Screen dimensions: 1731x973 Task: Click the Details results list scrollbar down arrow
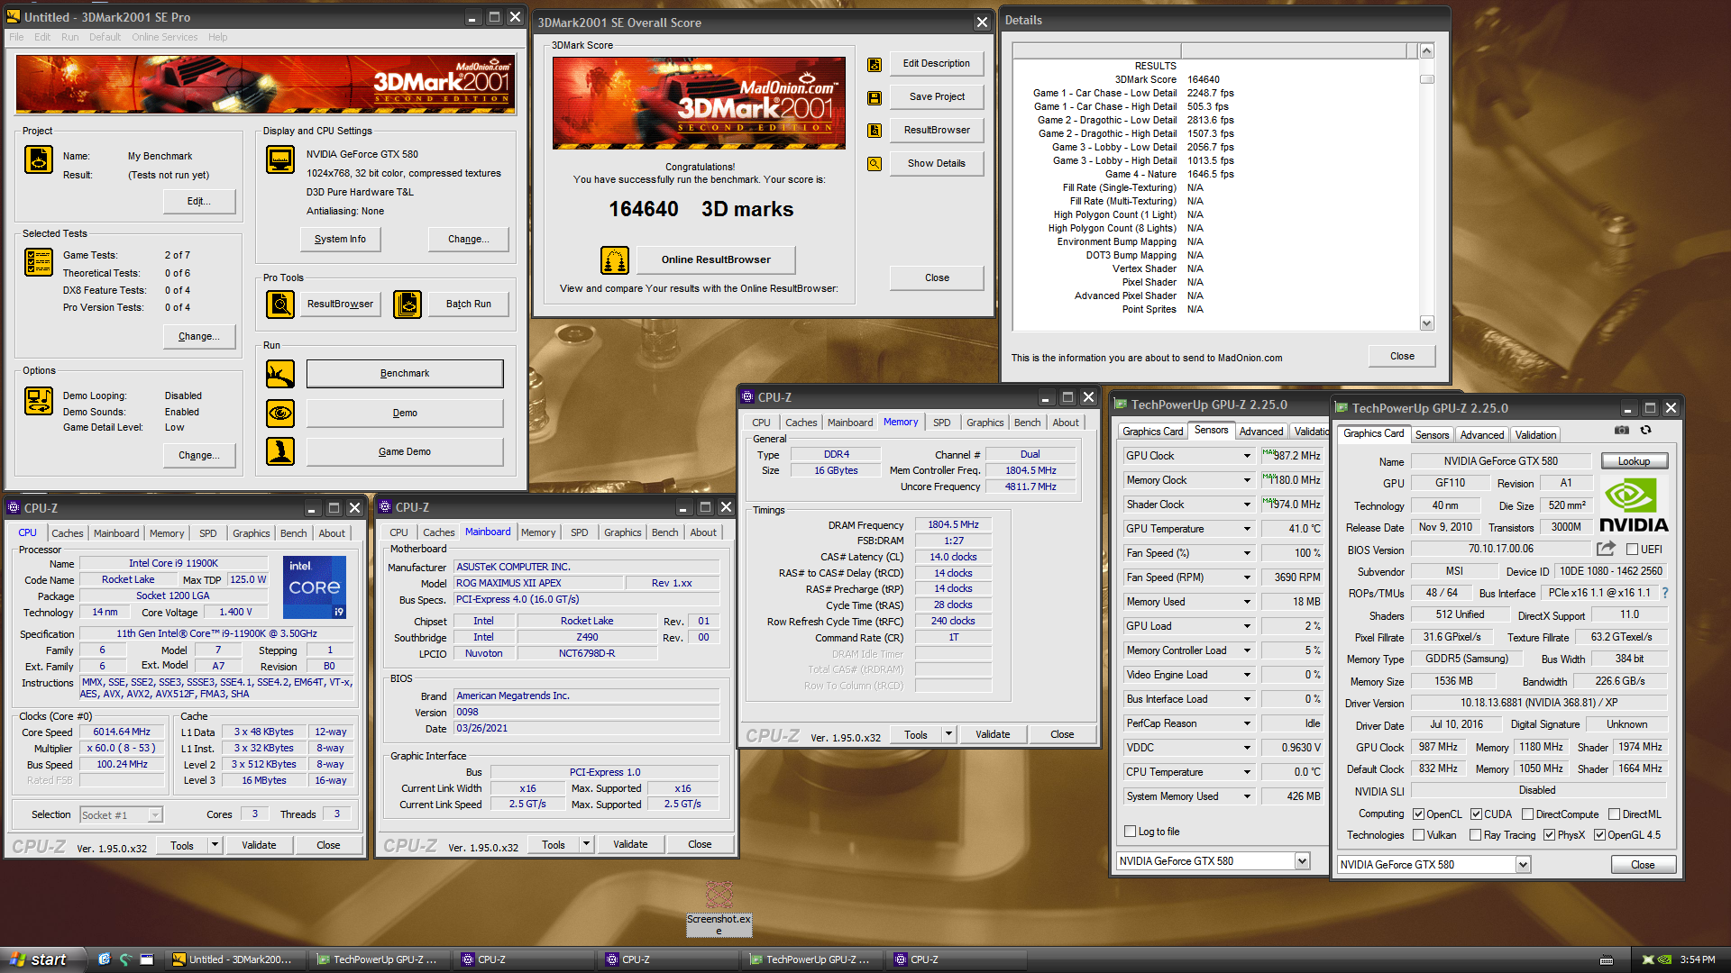pyautogui.click(x=1426, y=323)
